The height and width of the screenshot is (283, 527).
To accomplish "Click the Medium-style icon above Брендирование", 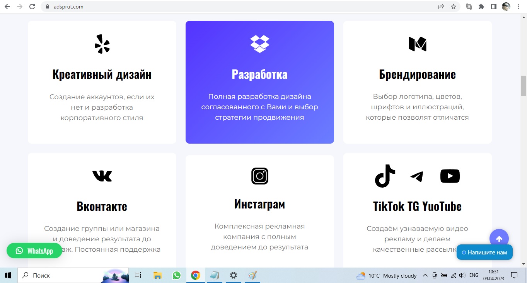I will click(x=418, y=44).
